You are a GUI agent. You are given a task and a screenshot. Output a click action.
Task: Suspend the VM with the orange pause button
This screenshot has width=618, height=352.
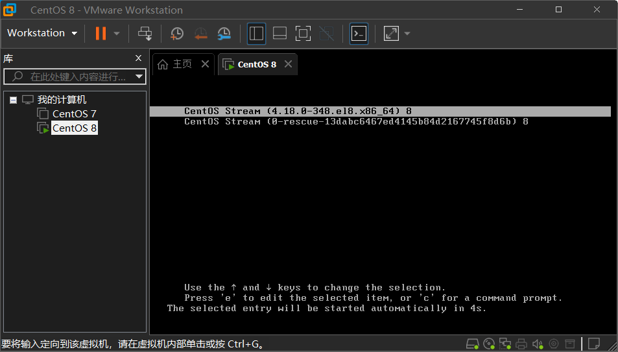point(101,34)
